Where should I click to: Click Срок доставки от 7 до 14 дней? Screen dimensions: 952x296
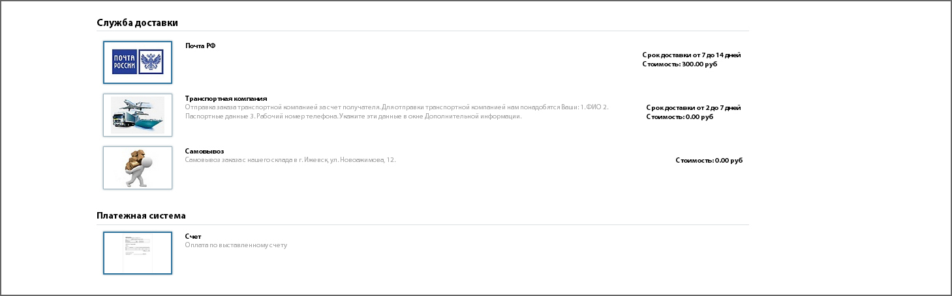[692, 55]
